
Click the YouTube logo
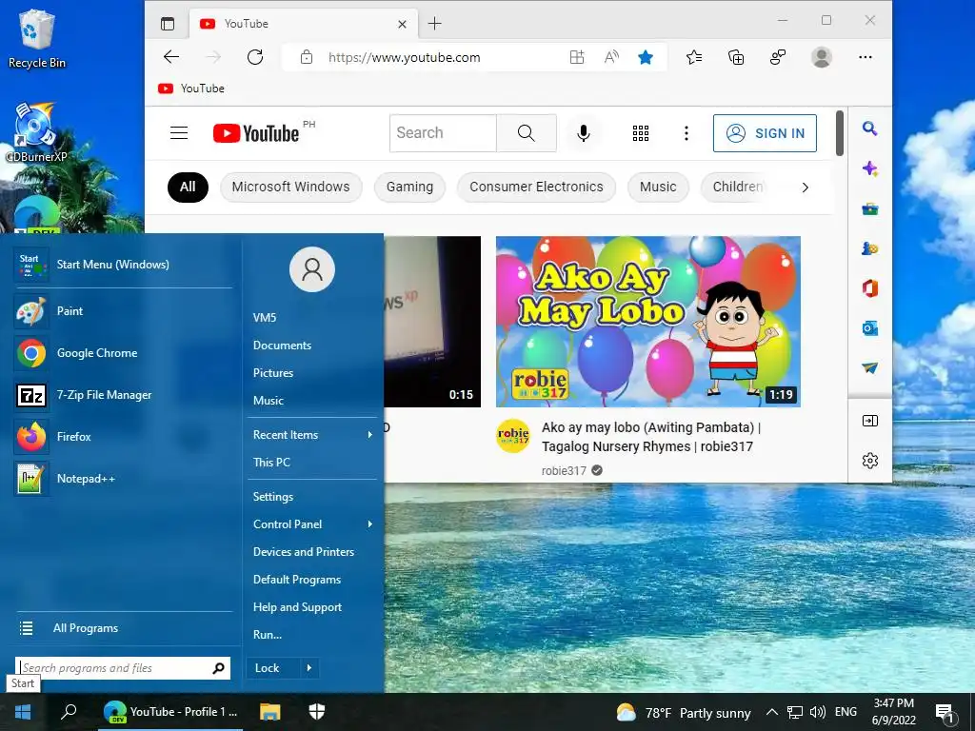(255, 133)
